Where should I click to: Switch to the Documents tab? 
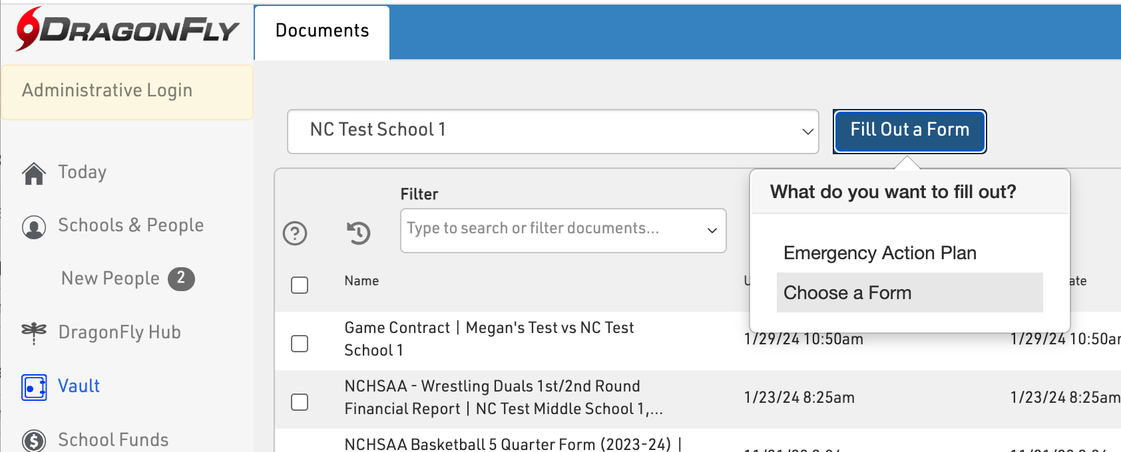point(322,31)
